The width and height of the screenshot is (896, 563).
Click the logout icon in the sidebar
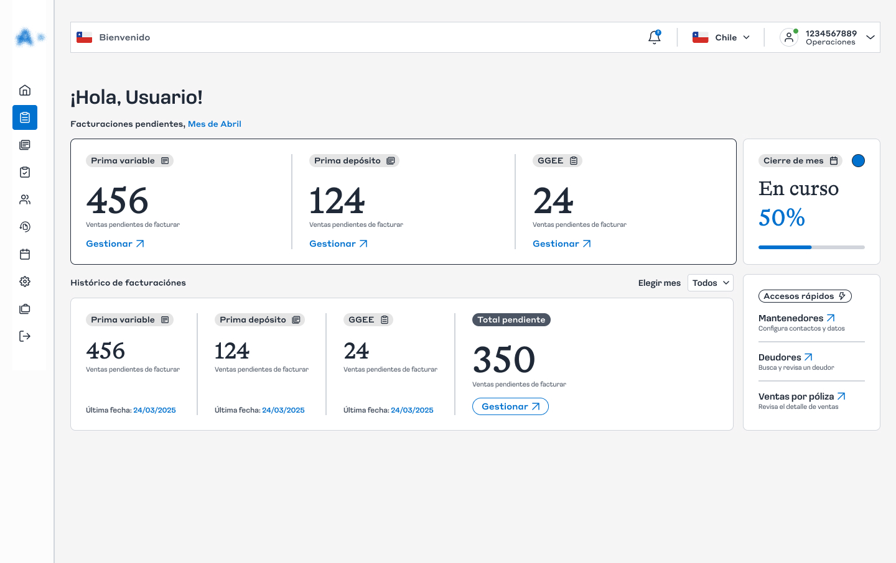point(25,336)
